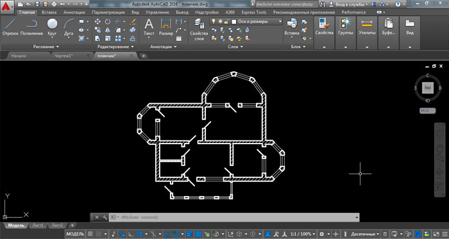
Task: Click the customization menu icon in status bar
Action: coord(444,234)
